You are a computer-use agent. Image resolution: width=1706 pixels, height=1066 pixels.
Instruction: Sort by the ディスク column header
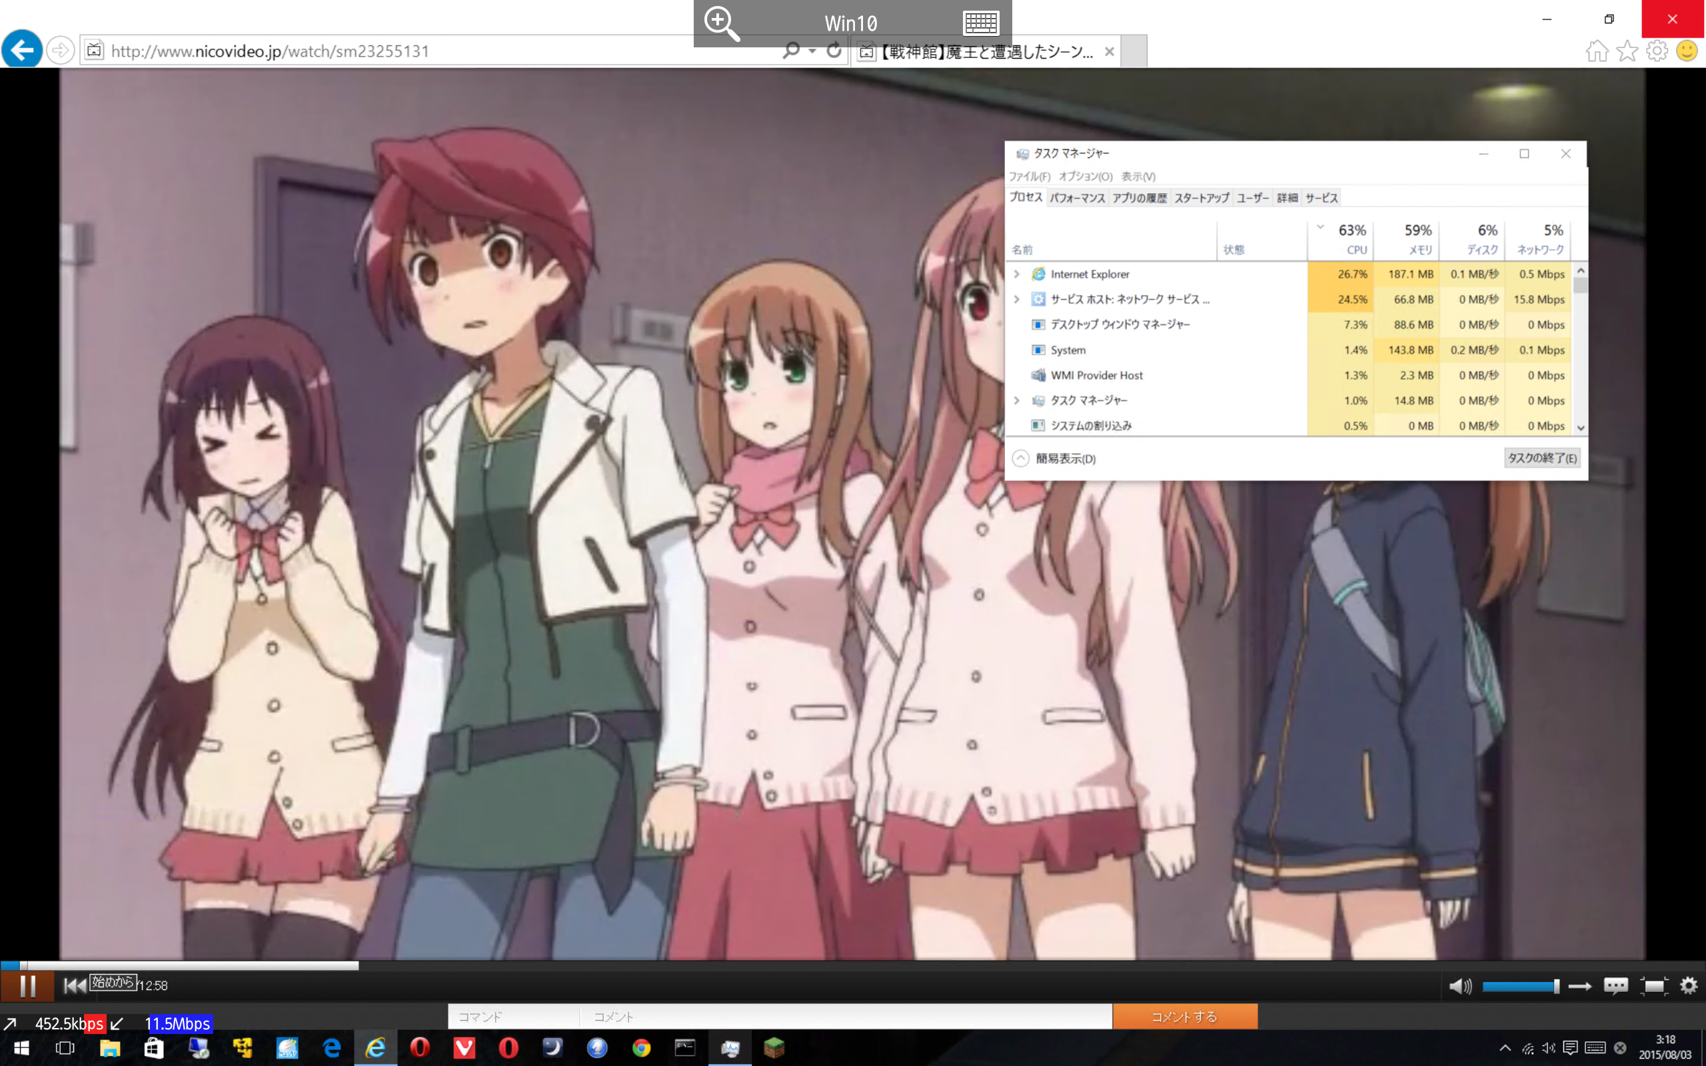point(1472,240)
